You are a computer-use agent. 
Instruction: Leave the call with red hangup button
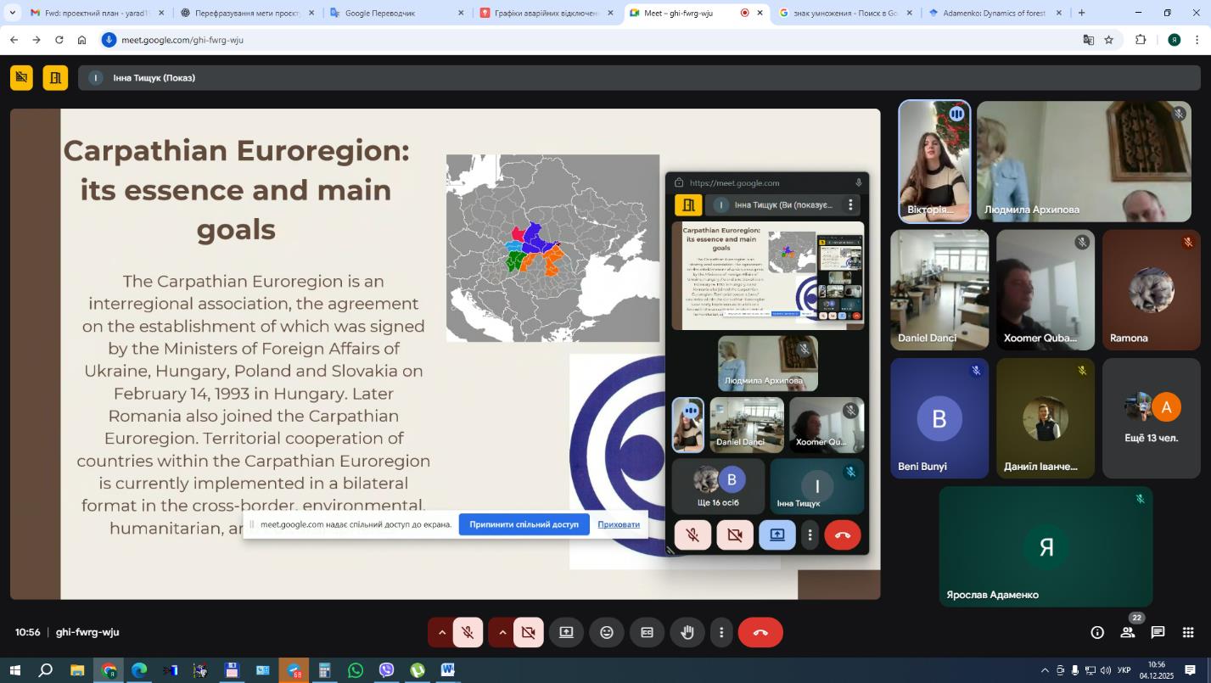(x=760, y=633)
